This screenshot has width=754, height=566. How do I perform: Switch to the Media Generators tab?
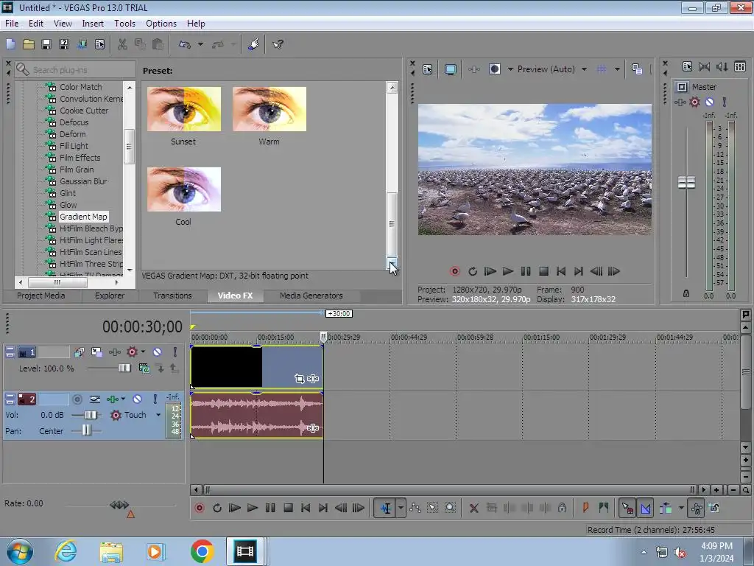(311, 296)
